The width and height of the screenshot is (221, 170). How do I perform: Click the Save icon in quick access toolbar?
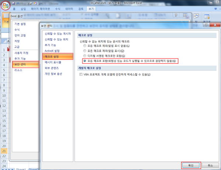click(13, 3)
